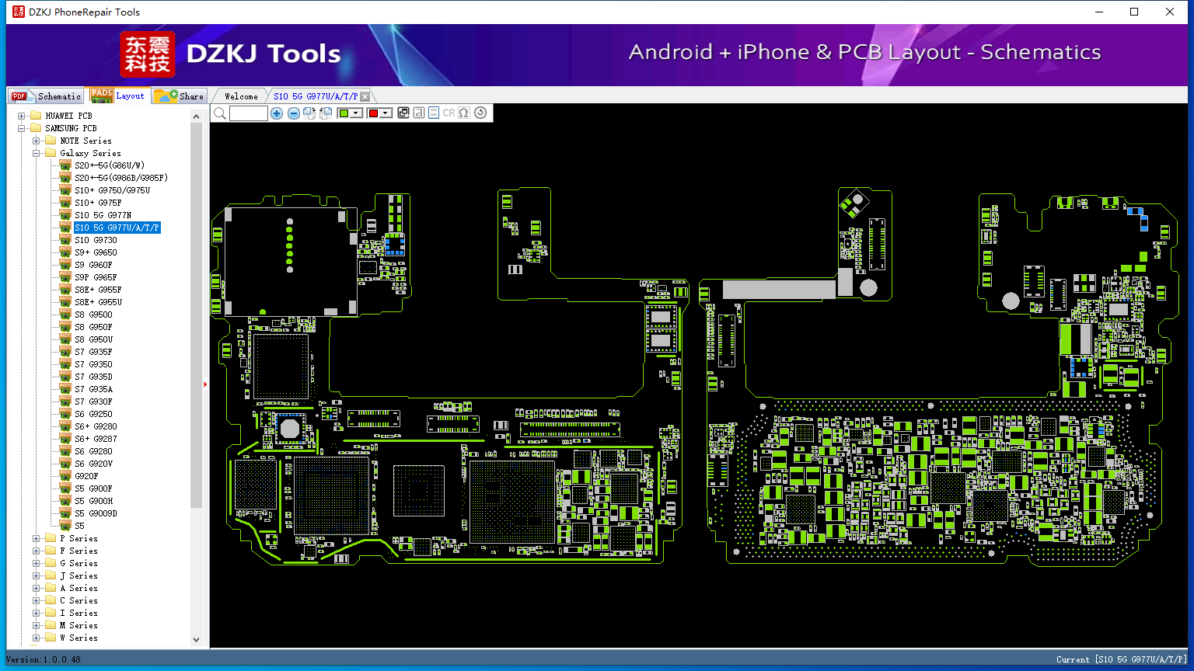Open the green color dropdown arrow
The height and width of the screenshot is (671, 1194).
356,113
